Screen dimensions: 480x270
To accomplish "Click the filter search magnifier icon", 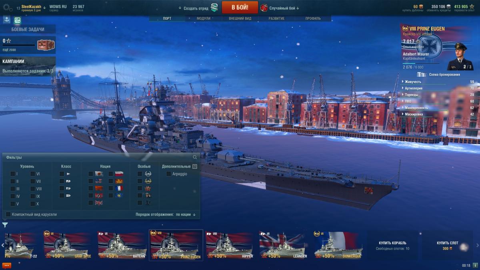I will pos(195,157).
